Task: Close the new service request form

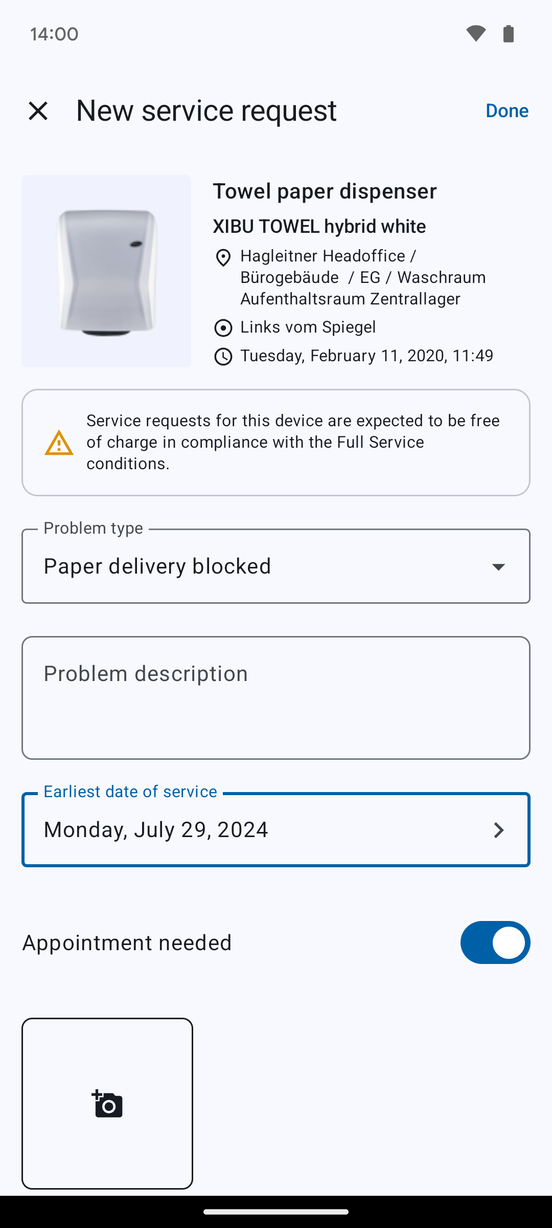Action: [x=38, y=111]
